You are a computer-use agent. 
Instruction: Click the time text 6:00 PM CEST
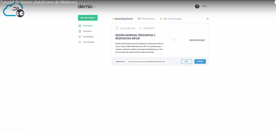pos(149,28)
